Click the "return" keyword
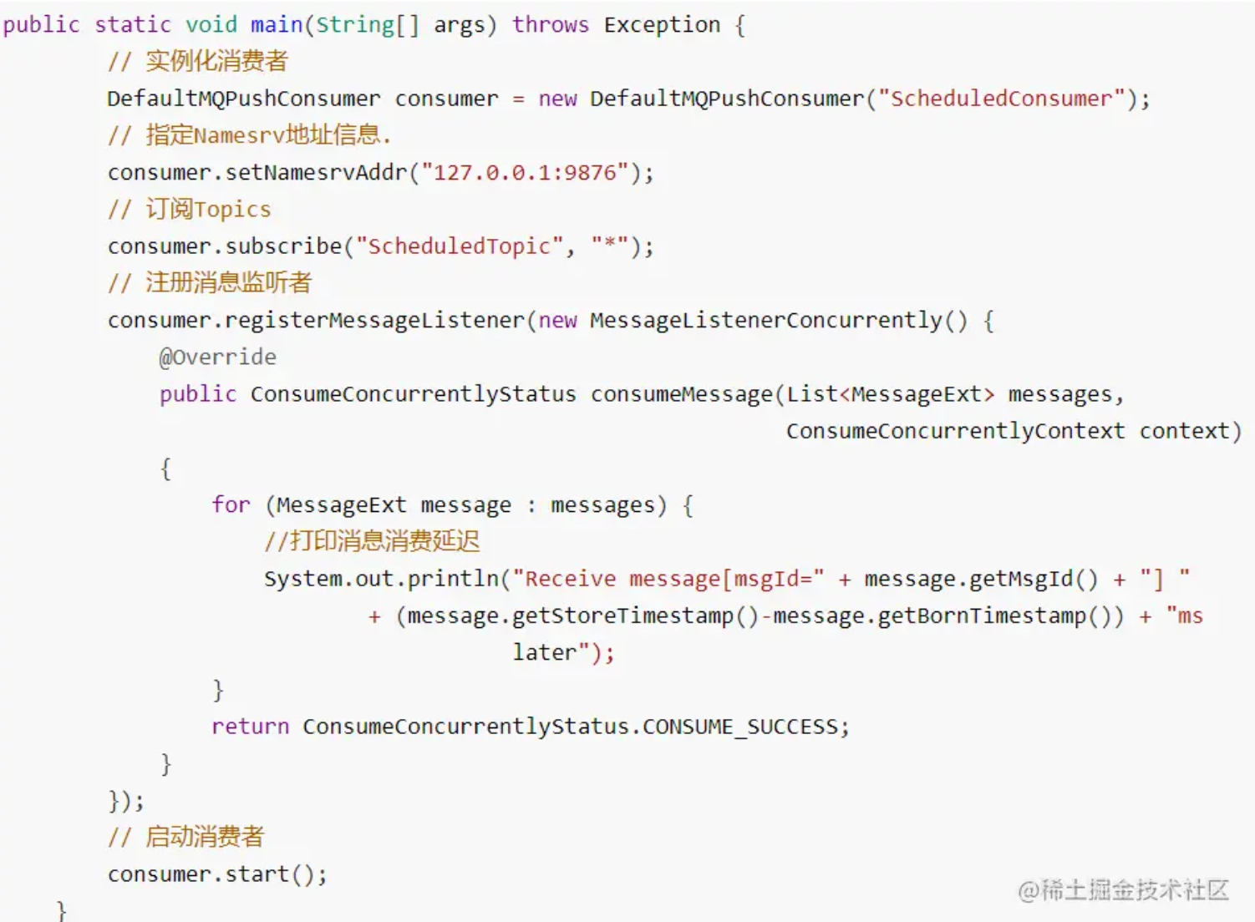 coord(250,727)
